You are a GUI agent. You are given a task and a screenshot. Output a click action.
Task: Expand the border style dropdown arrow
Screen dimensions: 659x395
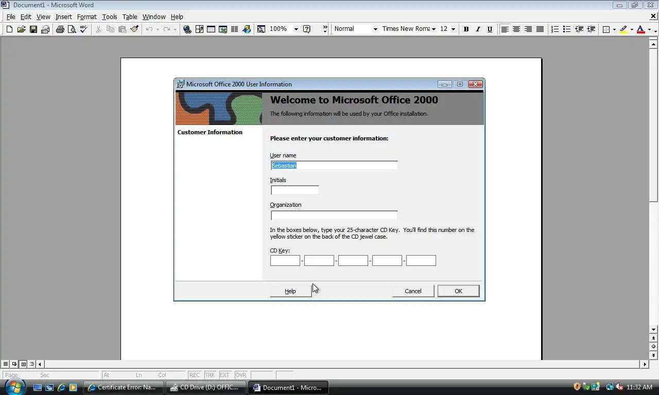(x=614, y=29)
